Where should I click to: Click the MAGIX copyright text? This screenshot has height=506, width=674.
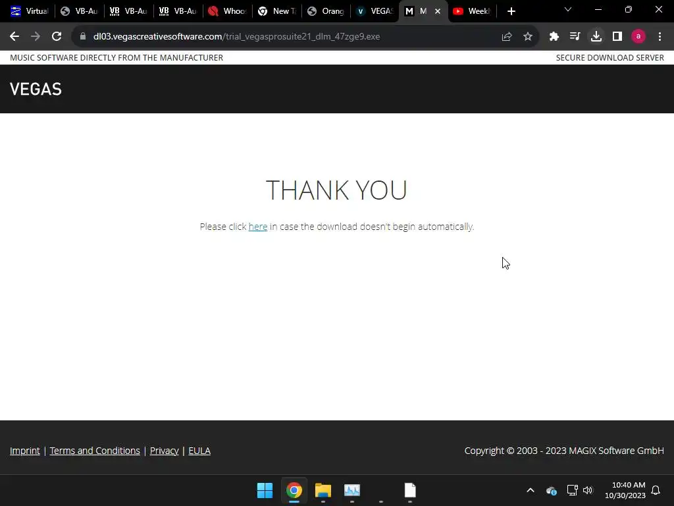click(x=564, y=451)
